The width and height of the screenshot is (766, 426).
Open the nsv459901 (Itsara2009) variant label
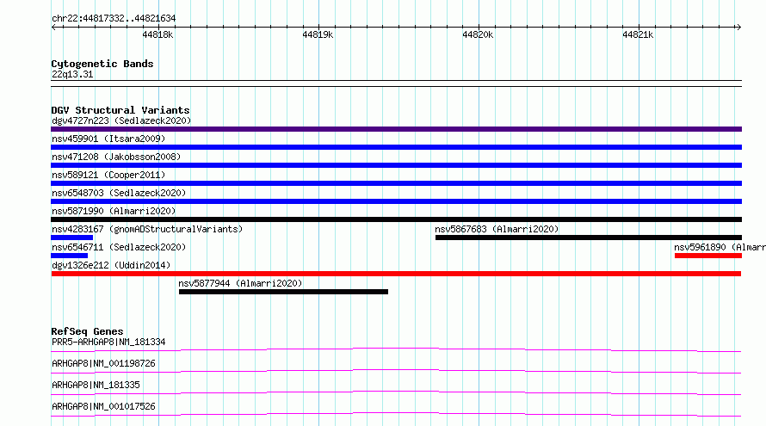[108, 139]
